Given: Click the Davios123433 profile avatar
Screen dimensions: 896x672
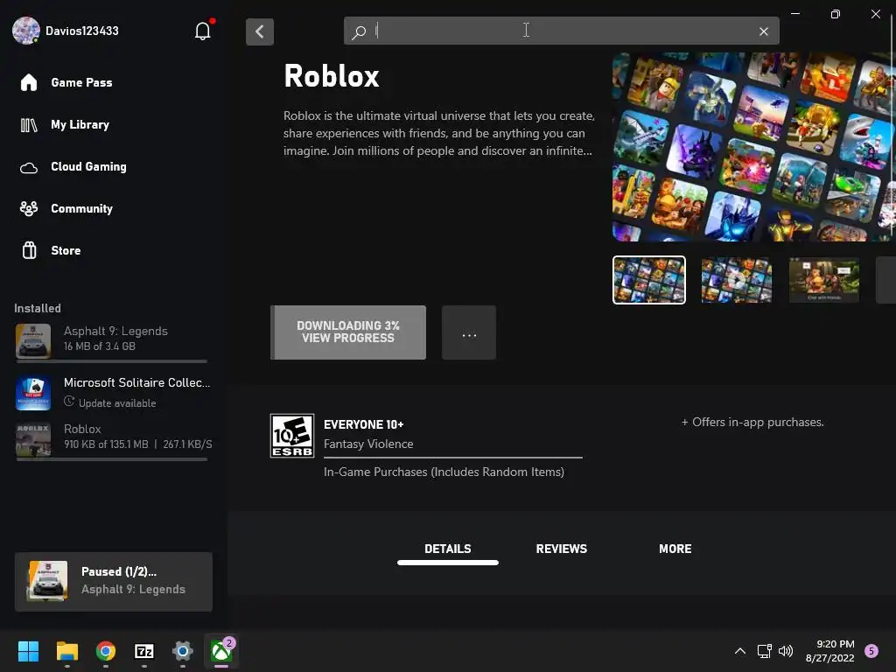Looking at the screenshot, I should pyautogui.click(x=25, y=31).
